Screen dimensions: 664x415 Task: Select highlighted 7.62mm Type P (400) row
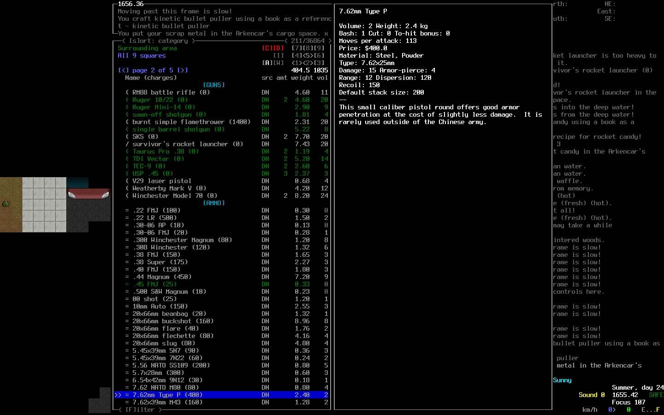click(221, 395)
